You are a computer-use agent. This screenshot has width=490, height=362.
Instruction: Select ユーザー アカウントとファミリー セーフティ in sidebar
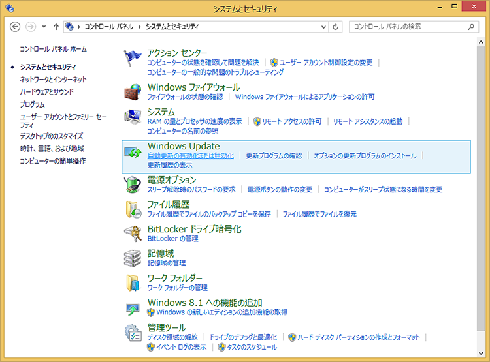pyautogui.click(x=63, y=121)
